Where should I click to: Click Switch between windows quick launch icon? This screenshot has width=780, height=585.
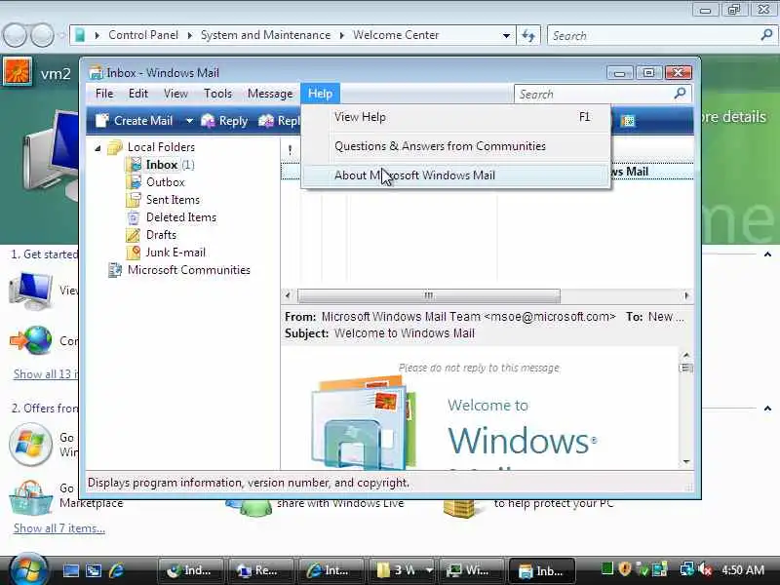pos(94,570)
